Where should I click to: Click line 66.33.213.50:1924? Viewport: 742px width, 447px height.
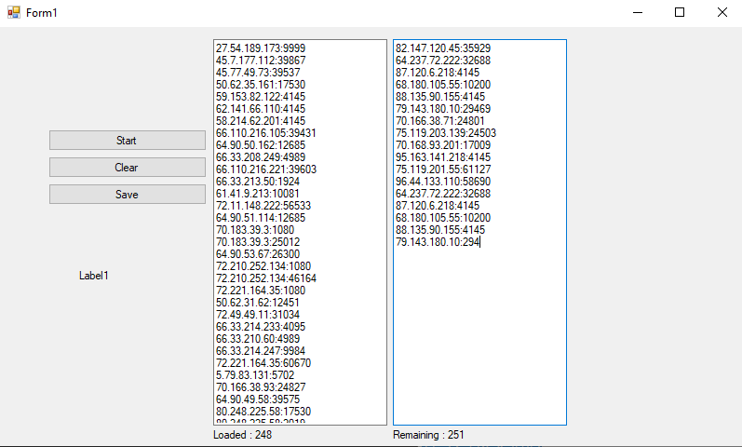coord(258,182)
